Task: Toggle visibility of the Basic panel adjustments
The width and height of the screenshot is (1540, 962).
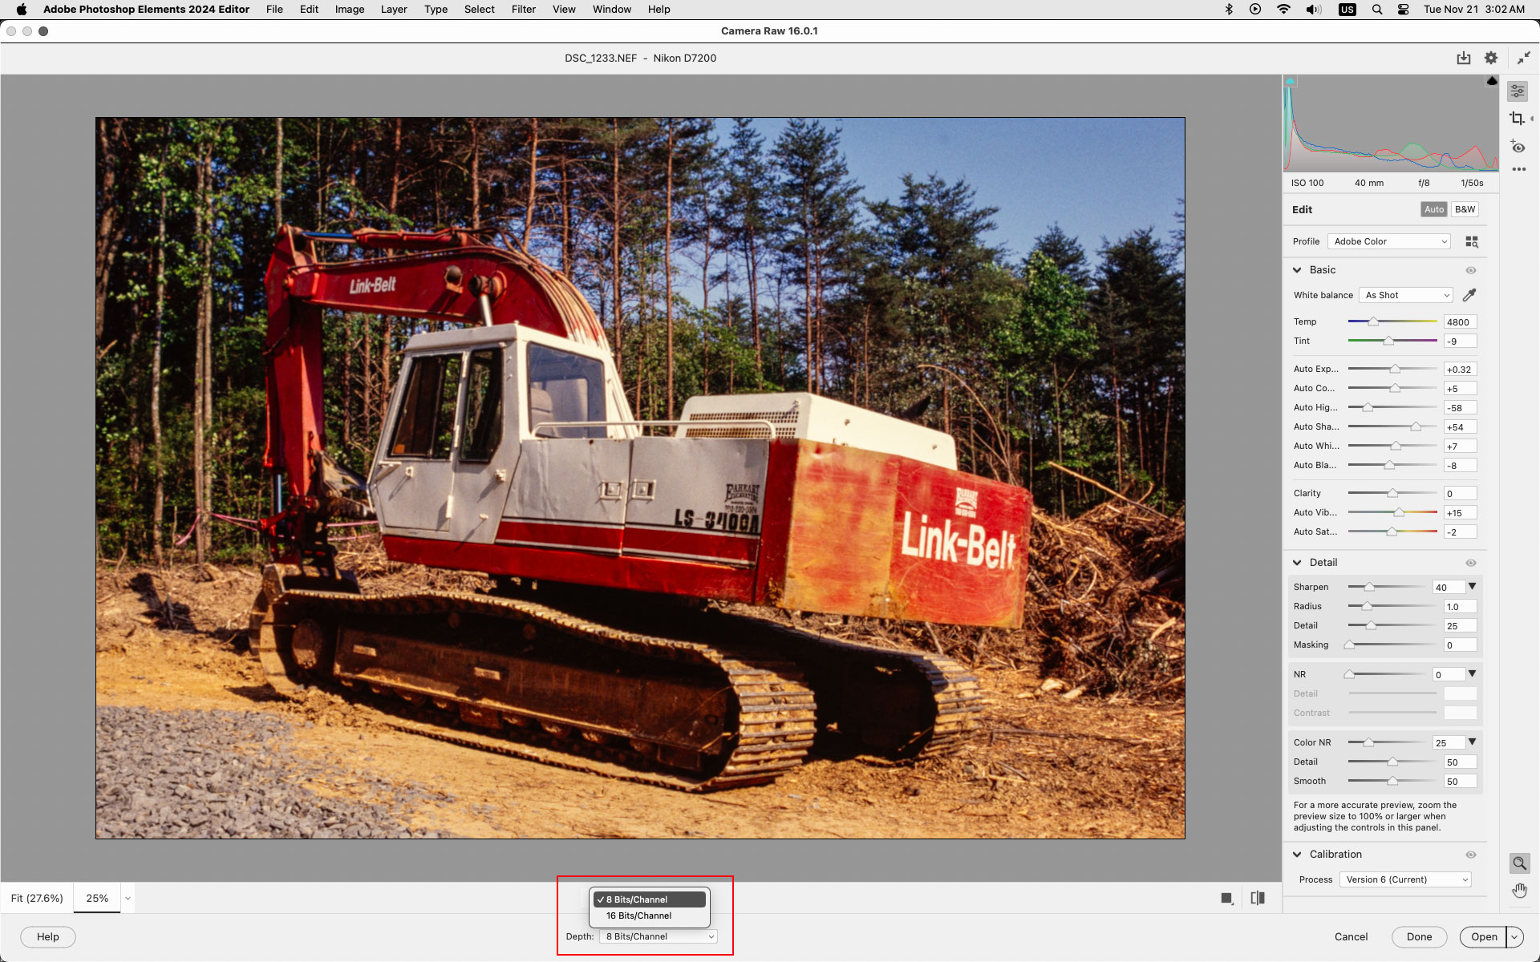Action: [x=1471, y=270]
